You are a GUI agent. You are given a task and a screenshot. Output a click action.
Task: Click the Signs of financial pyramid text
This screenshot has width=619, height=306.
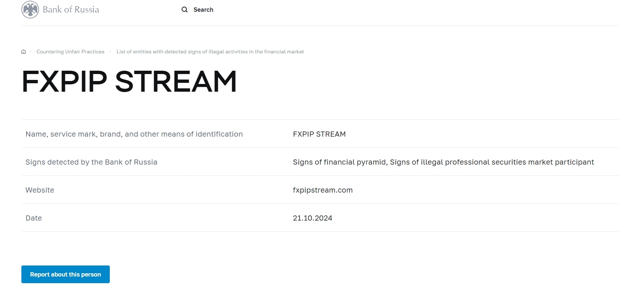pos(339,162)
